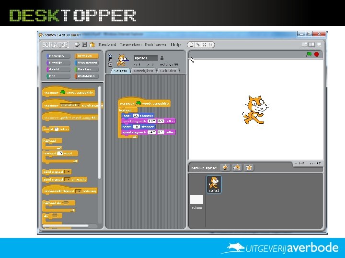The height and width of the screenshot is (258, 345).
Task: Open dropdown on 'zend signaal en wacht' block
Action: click(68, 180)
